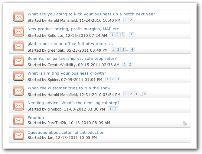Jump to page 2 of ginobob's Needing advice thread
The height and width of the screenshot is (154, 202).
[116, 109]
